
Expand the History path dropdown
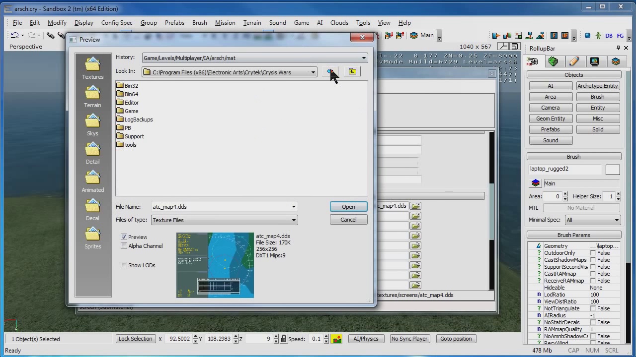[364, 58]
